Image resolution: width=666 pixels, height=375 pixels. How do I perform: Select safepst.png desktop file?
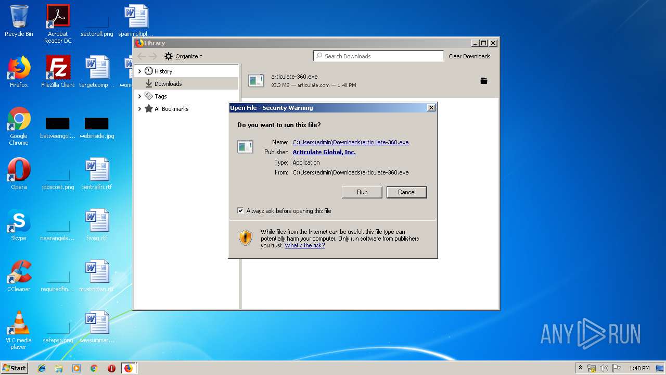tap(58, 332)
